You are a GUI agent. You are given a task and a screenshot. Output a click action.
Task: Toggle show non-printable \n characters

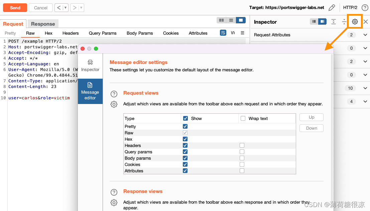pos(233,33)
